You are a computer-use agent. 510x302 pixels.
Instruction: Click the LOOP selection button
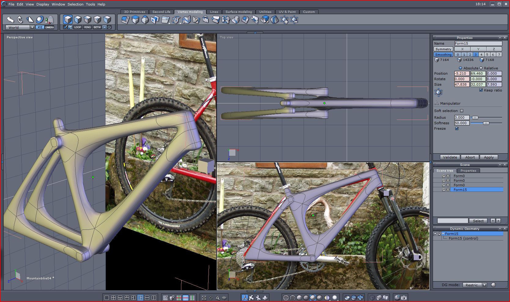(x=78, y=27)
